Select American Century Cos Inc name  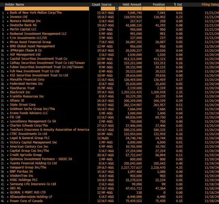(29, 147)
